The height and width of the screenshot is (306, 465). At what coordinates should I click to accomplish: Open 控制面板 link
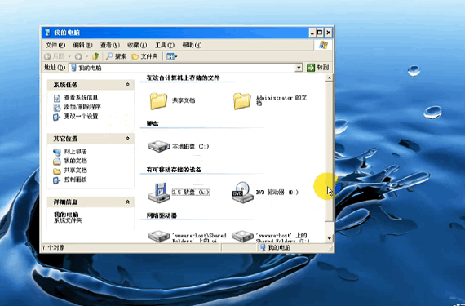pos(75,180)
